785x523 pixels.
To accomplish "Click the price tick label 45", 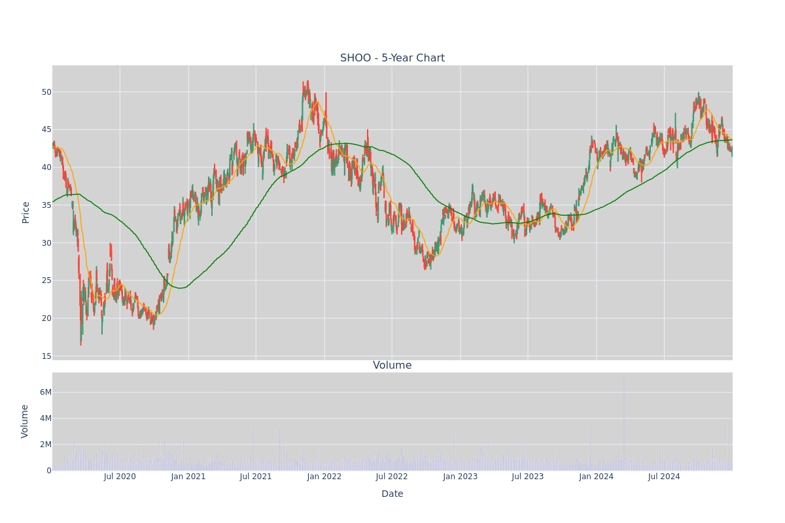I will click(x=46, y=129).
